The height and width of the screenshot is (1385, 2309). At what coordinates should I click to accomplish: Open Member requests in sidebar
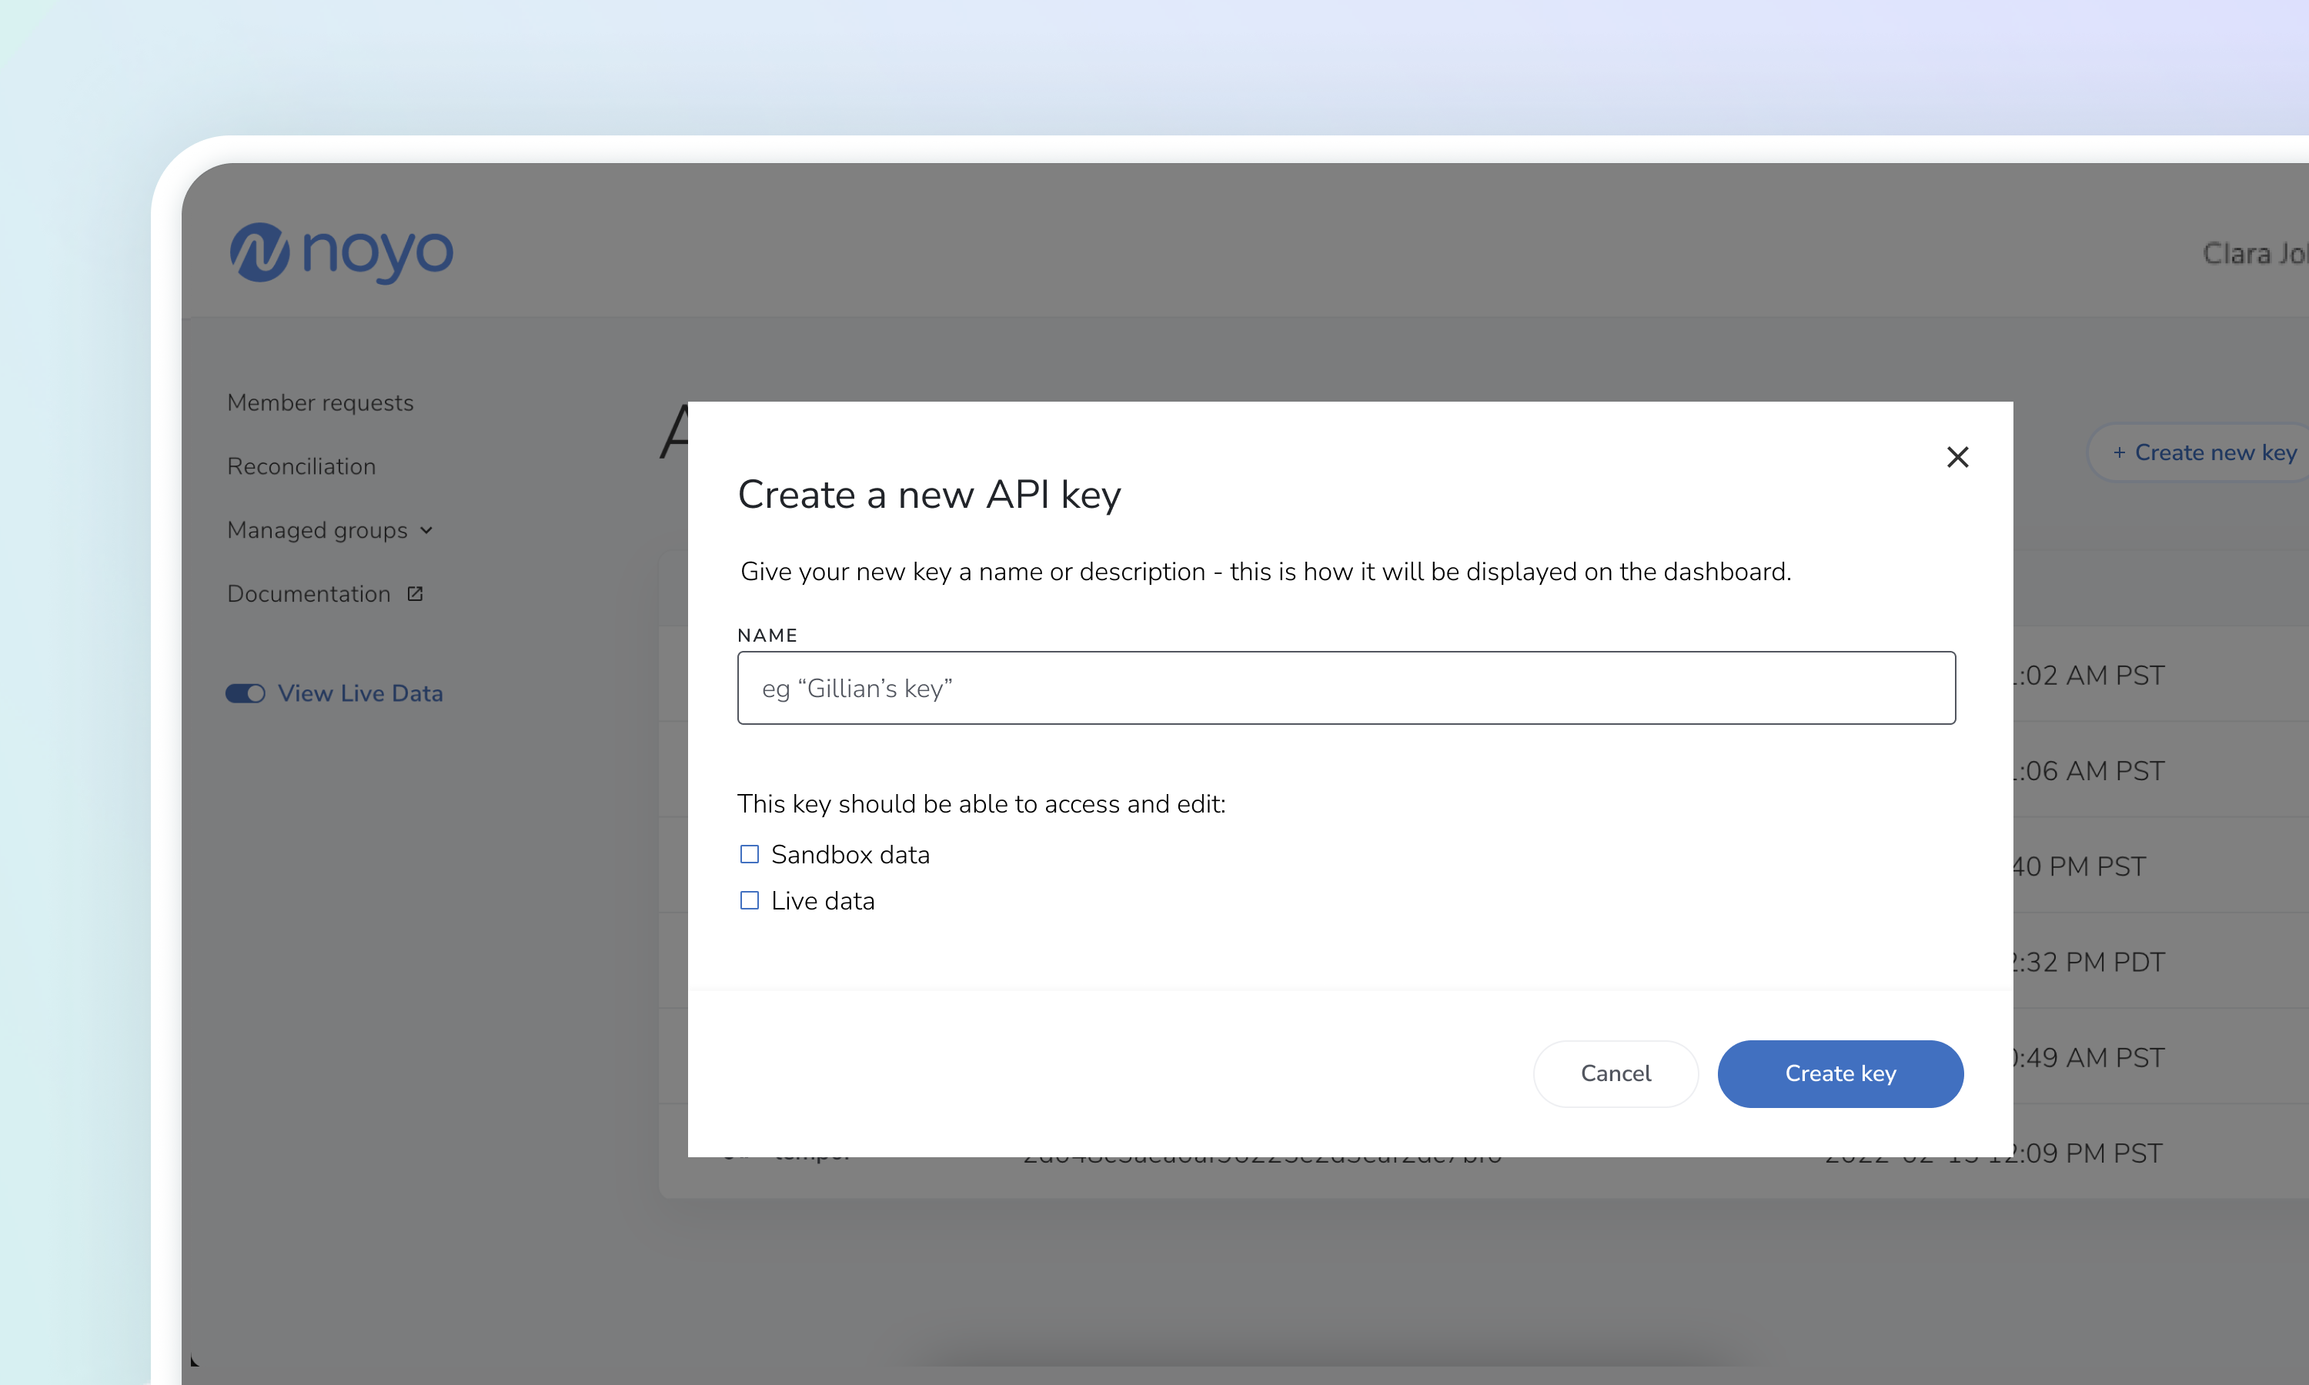(x=320, y=402)
